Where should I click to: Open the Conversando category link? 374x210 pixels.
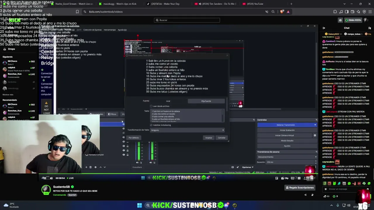60,195
